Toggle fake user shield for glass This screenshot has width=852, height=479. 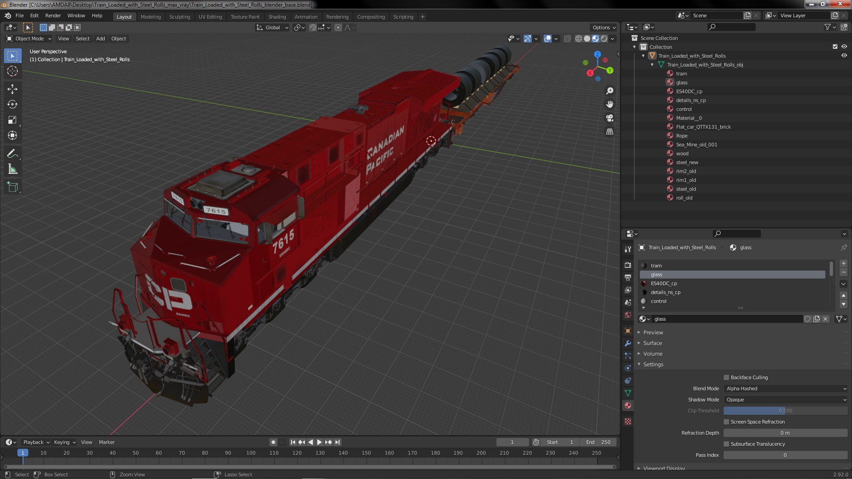tap(808, 319)
